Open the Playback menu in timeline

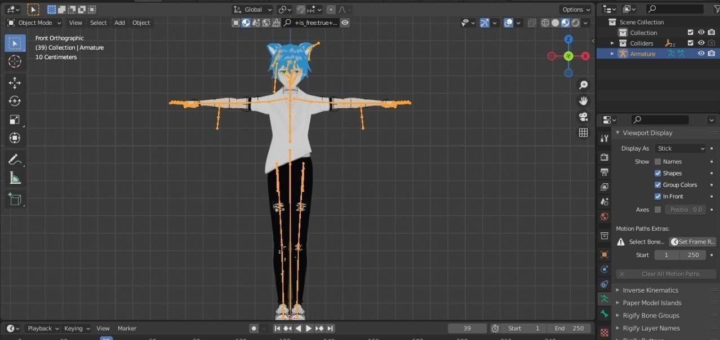43,328
